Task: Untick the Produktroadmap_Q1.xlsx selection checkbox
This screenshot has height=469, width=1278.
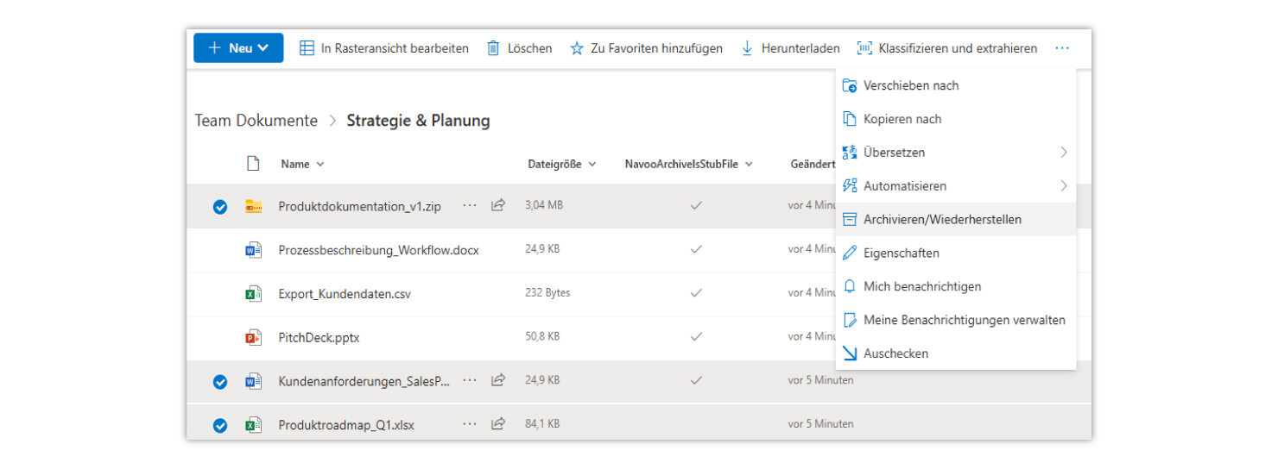Action: click(x=220, y=425)
